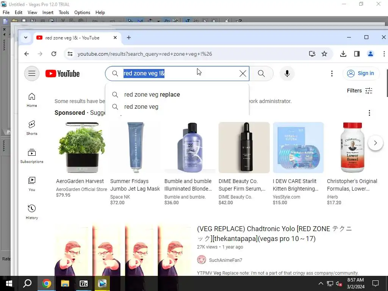
Task: Open Windows taskbar search
Action: (x=27, y=283)
